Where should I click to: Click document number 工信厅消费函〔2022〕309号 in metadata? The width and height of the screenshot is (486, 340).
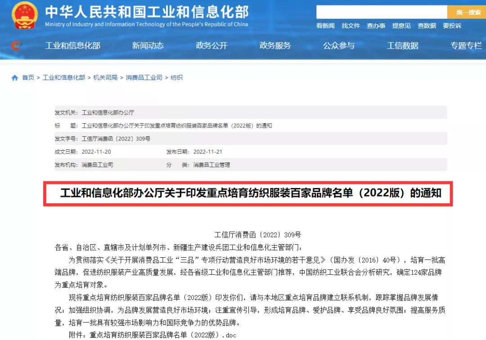coord(116,139)
